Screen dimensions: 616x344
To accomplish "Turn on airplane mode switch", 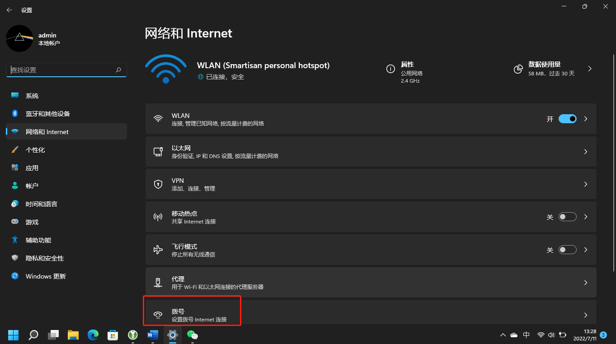I will click(567, 250).
